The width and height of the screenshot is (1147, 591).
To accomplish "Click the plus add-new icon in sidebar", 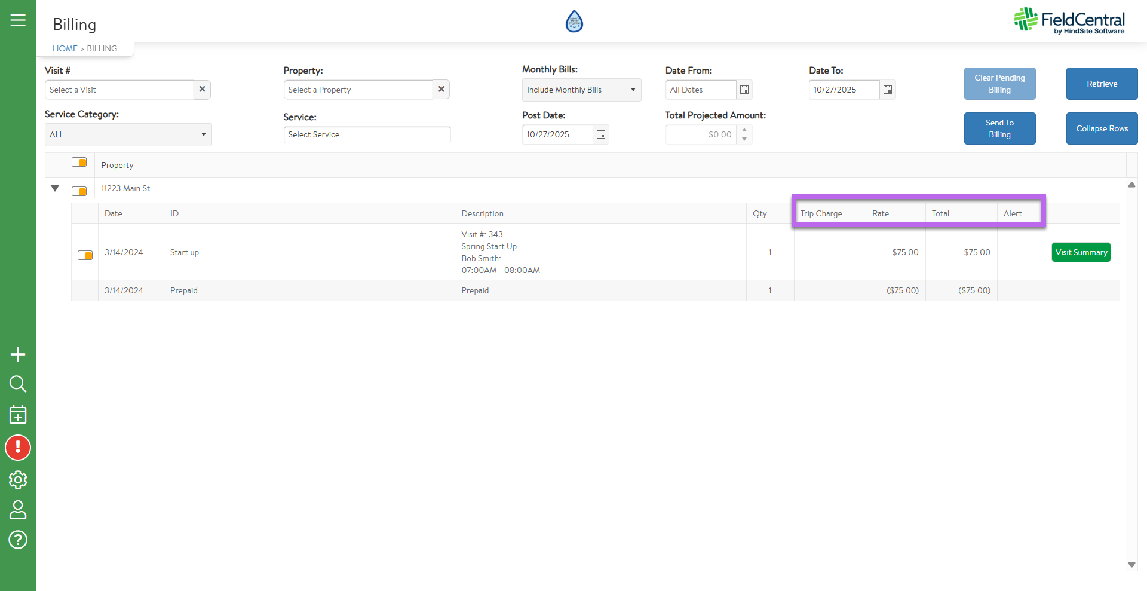I will pyautogui.click(x=18, y=354).
